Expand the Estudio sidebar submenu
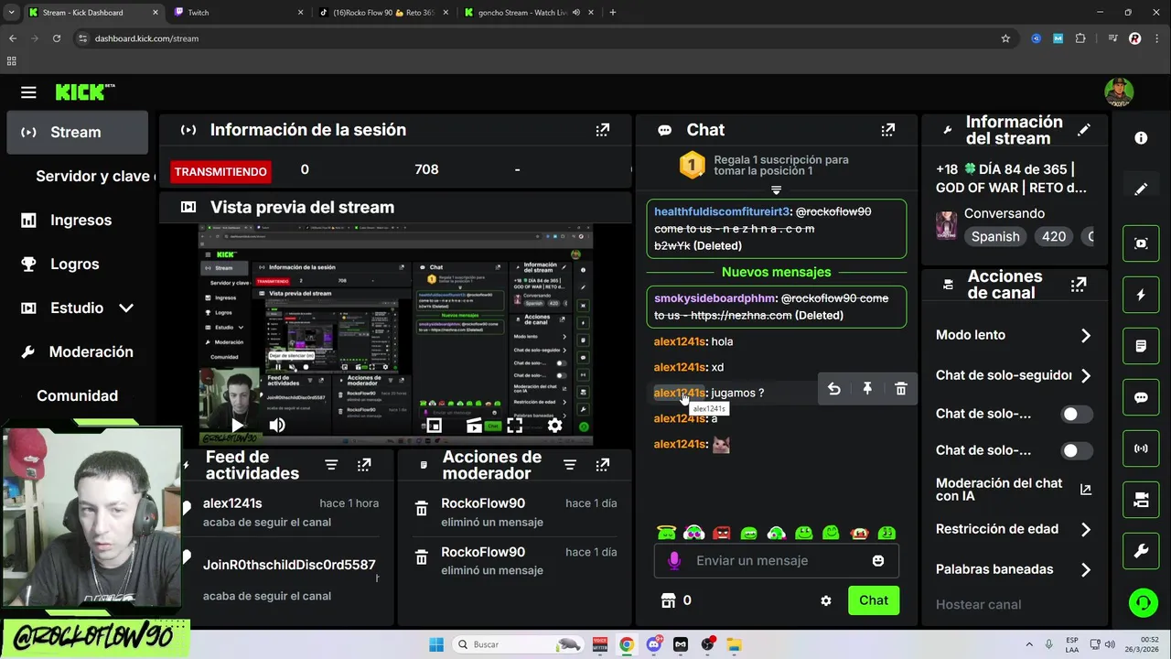The height and width of the screenshot is (659, 1171). point(126,308)
